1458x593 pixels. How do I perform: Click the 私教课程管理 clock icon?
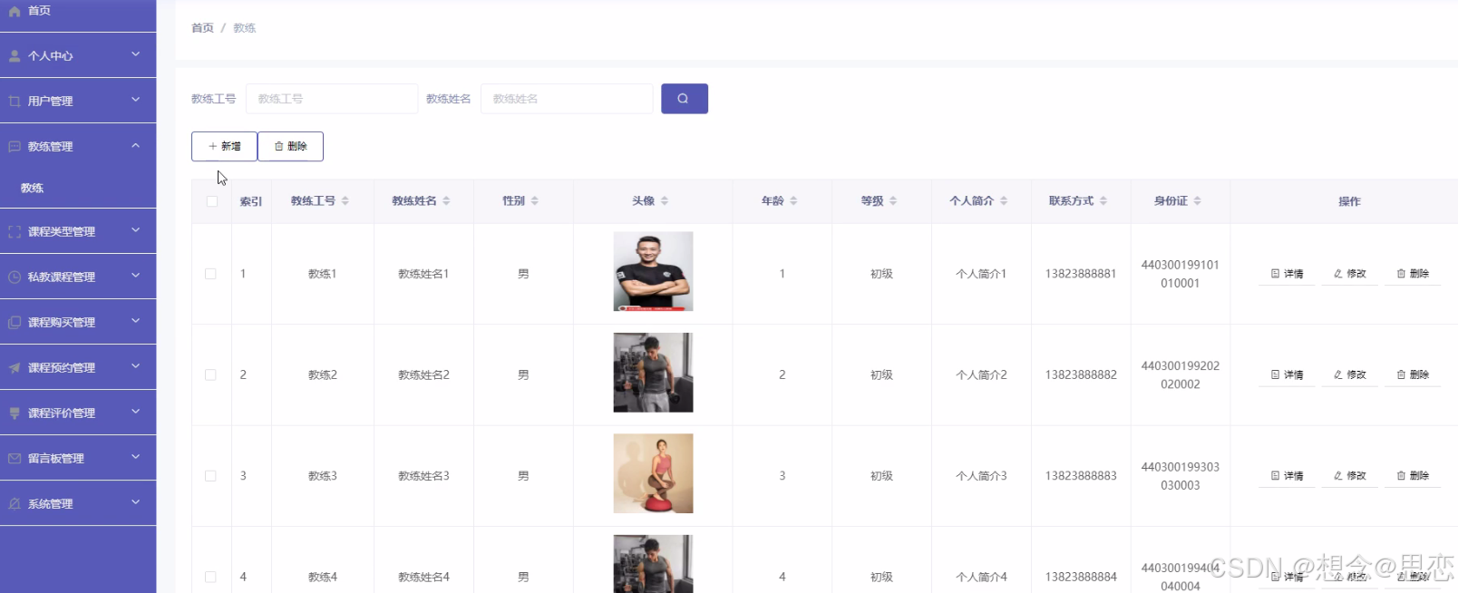click(15, 277)
